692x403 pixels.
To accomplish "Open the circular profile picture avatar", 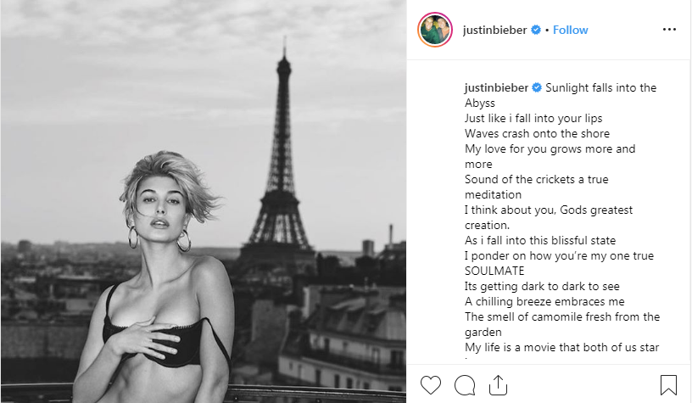I will [x=435, y=30].
